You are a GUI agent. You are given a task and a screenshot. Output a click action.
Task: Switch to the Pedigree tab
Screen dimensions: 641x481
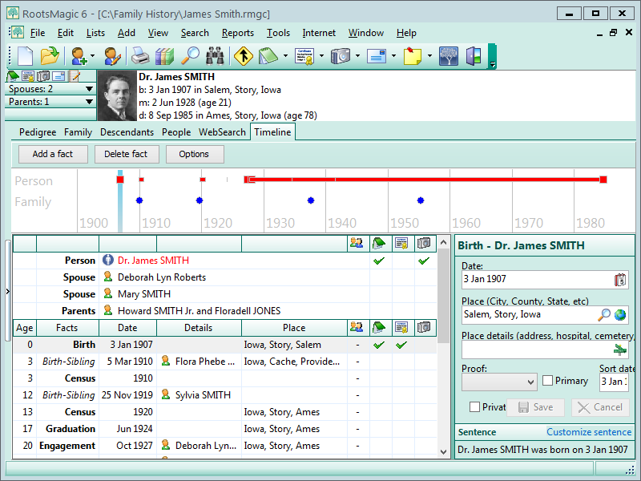(x=38, y=132)
